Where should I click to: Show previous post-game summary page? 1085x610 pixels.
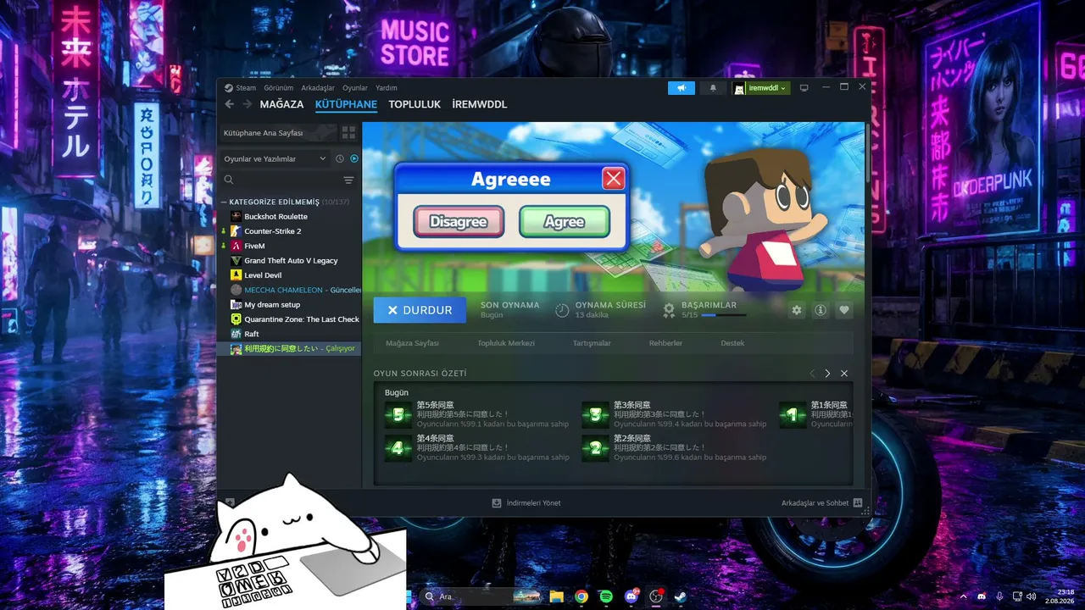click(812, 374)
